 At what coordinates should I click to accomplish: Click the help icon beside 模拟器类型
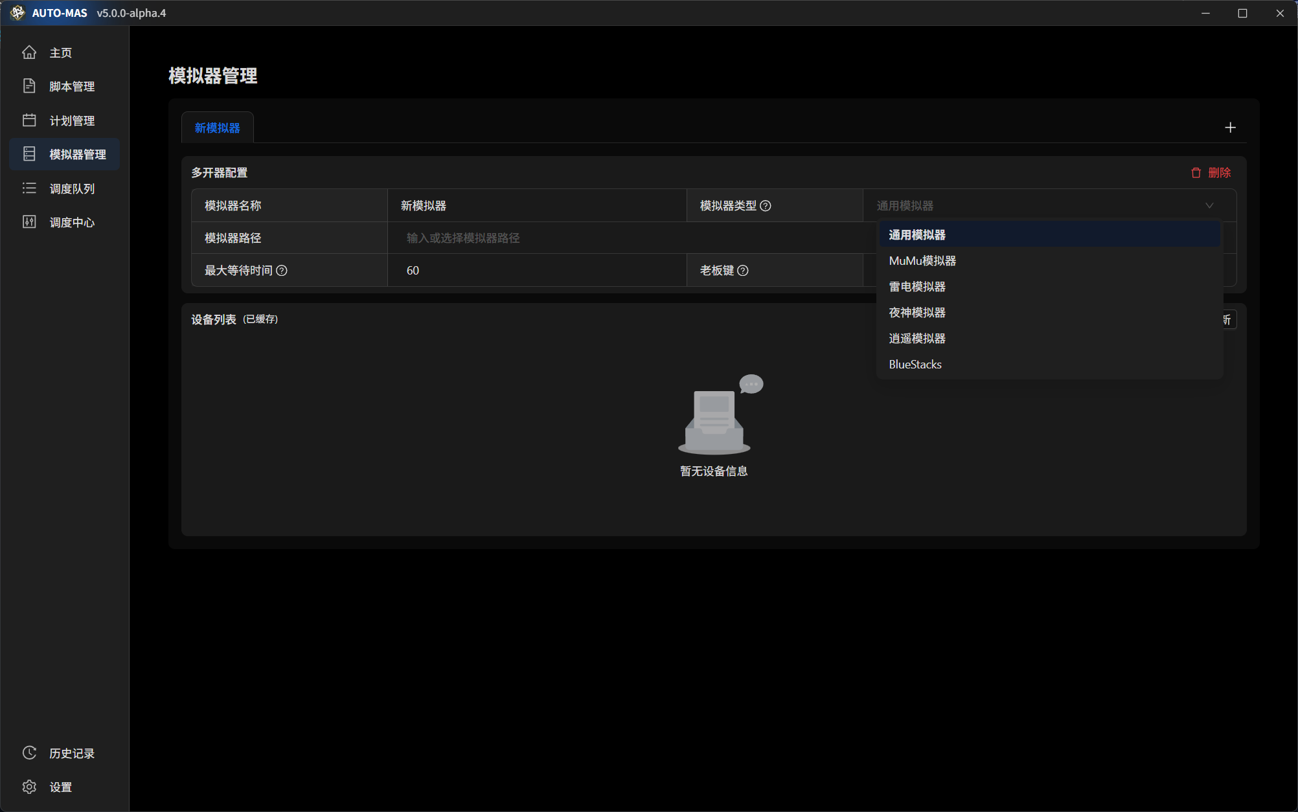[766, 205]
